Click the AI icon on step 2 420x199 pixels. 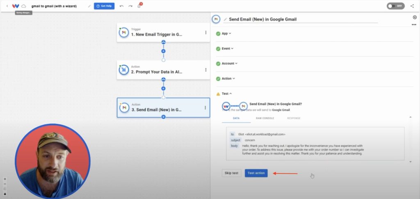124,70
